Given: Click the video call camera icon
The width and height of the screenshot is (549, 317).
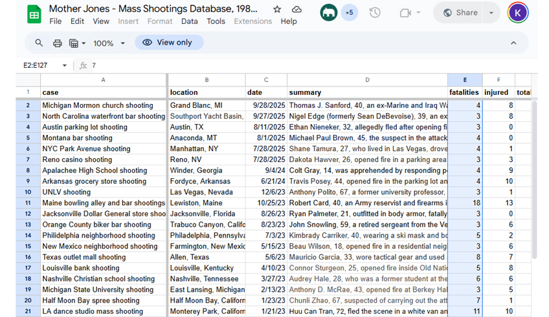Looking at the screenshot, I should (x=405, y=13).
